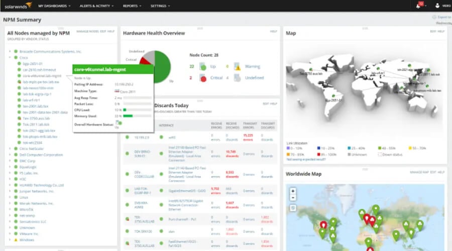
Task: Click the TOK-SRX100 row node status icon
Action: click(127, 231)
